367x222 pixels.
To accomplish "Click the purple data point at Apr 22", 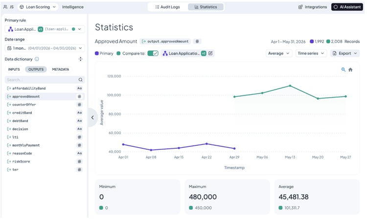I will [x=206, y=144].
